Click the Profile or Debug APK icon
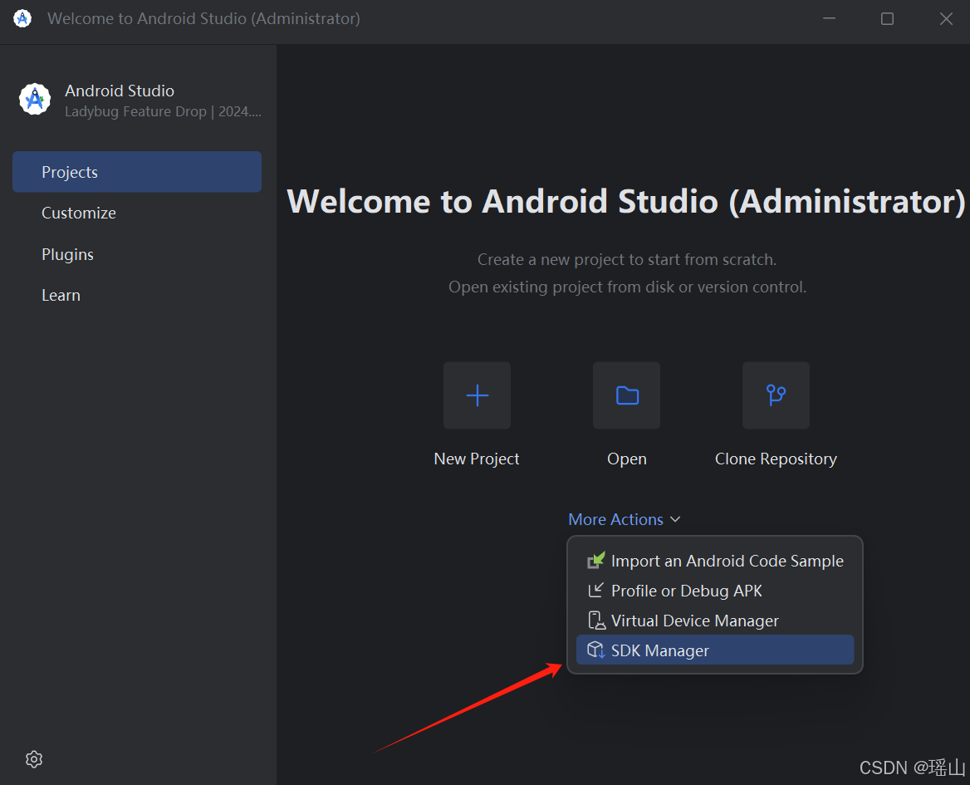 [x=595, y=590]
